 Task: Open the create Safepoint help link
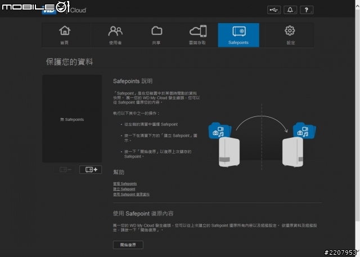coord(124,189)
